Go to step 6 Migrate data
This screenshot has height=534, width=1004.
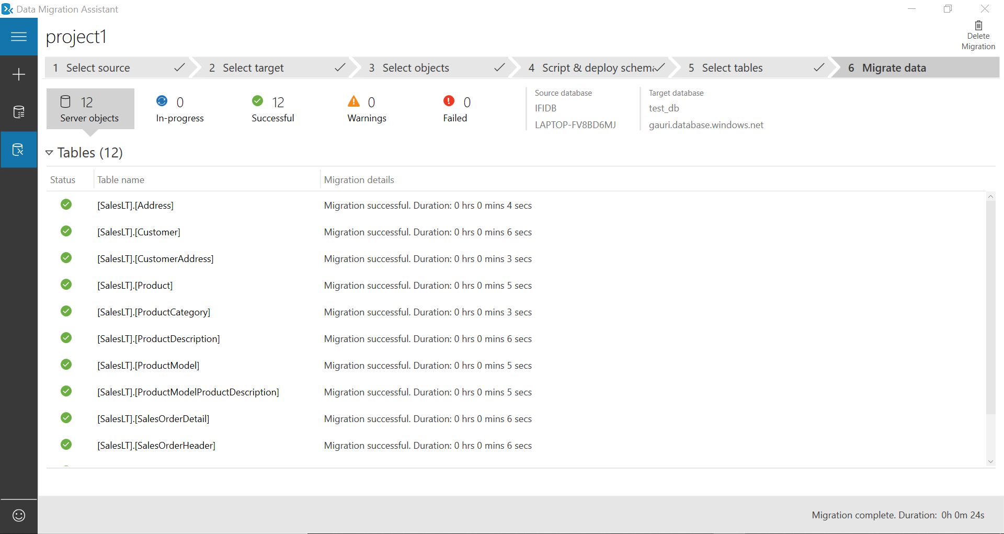(916, 68)
